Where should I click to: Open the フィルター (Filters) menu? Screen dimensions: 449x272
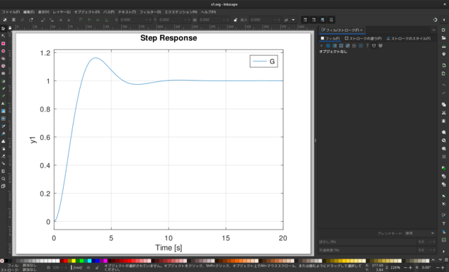pyautogui.click(x=150, y=12)
